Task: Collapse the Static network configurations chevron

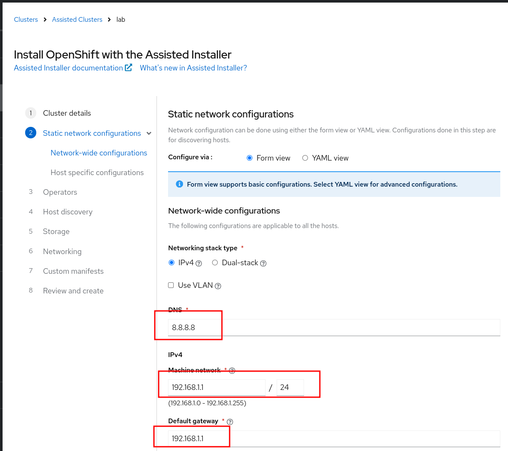Action: tap(149, 133)
